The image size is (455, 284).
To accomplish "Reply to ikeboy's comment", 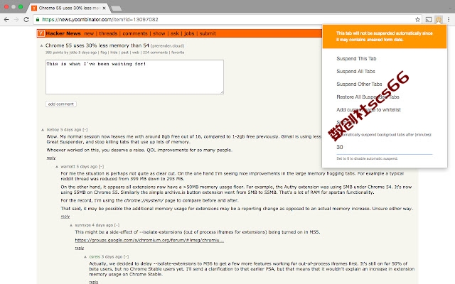I will click(x=51, y=158).
